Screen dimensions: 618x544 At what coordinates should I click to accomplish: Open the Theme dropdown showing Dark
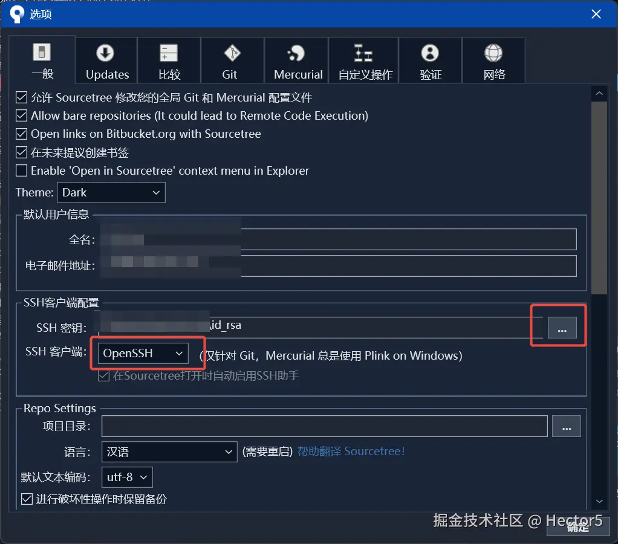coord(111,192)
